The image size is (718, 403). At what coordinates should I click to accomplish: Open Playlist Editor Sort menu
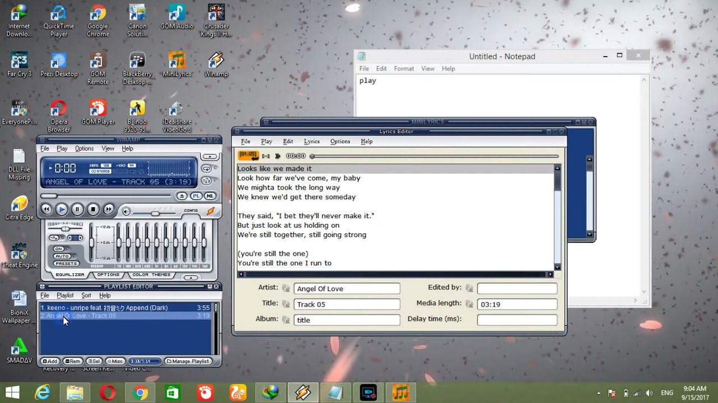[86, 296]
